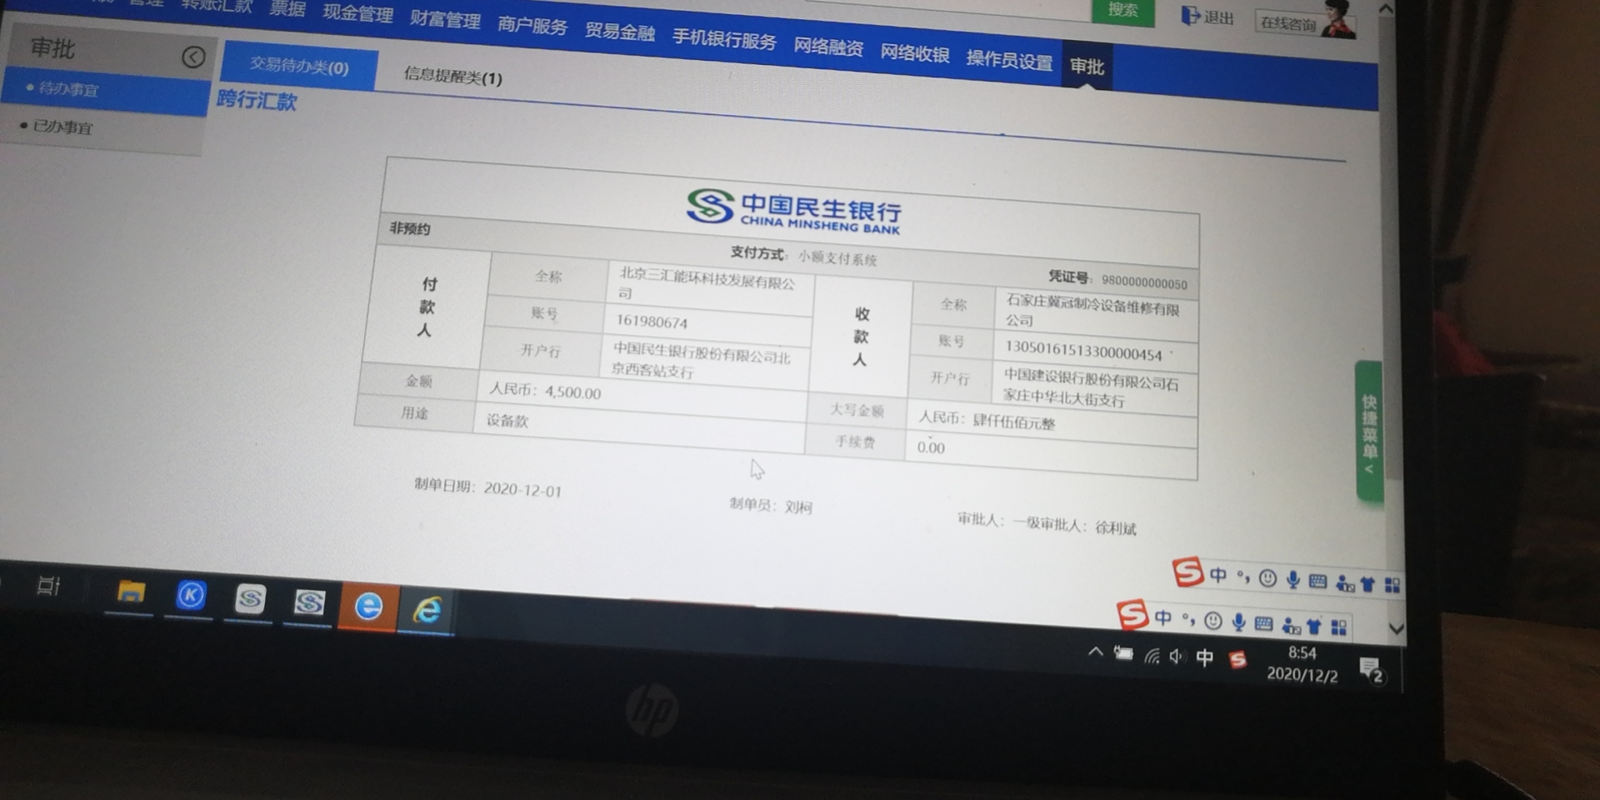Screen dimensions: 1600x800
Task: Open Task View on the taskbar
Action: point(49,586)
